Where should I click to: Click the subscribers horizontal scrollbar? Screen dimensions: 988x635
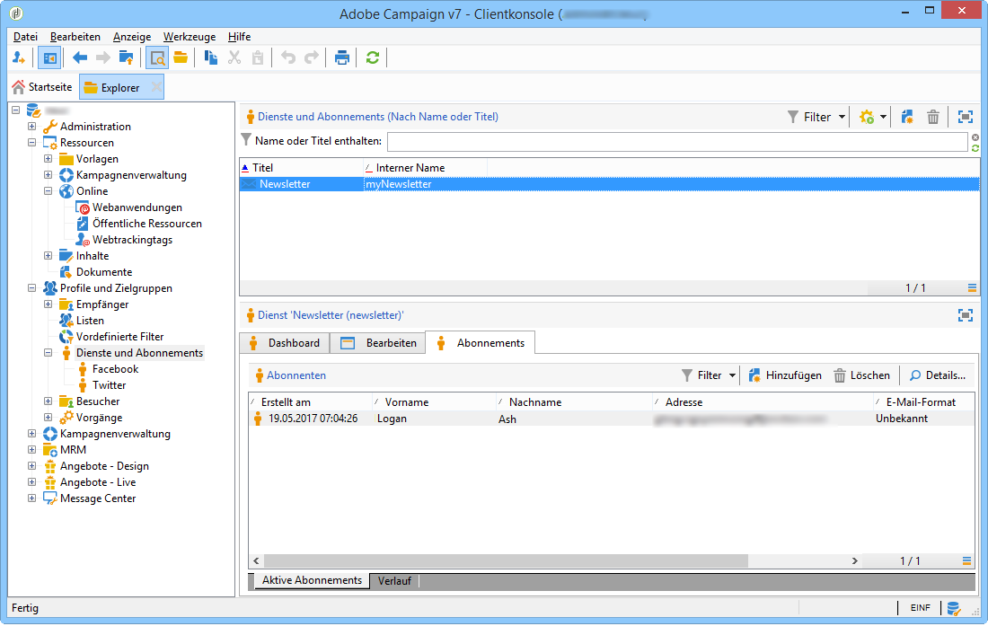click(x=506, y=560)
